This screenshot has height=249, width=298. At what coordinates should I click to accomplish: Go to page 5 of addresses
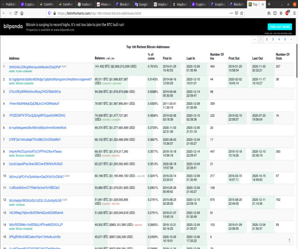click(x=285, y=39)
